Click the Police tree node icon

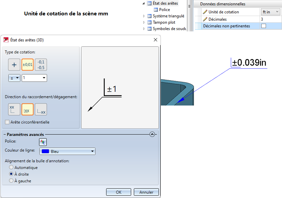pos(156,10)
